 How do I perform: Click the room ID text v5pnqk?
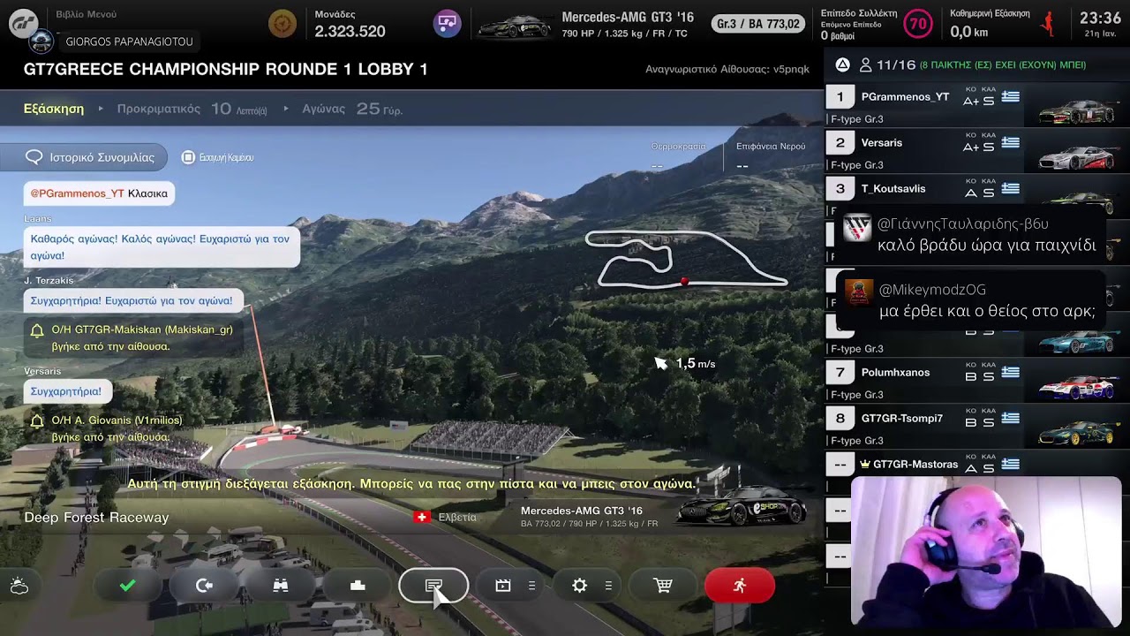[792, 69]
